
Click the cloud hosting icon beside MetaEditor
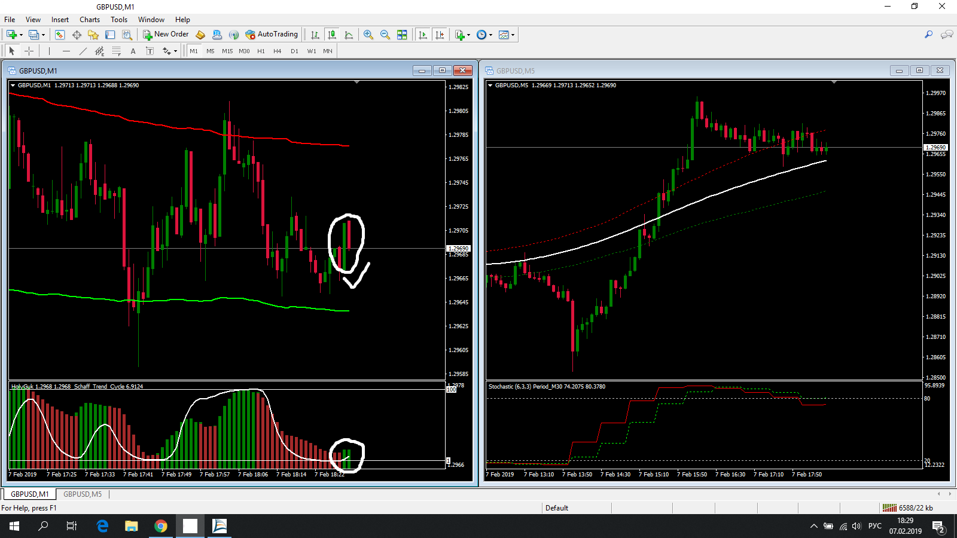point(217,35)
